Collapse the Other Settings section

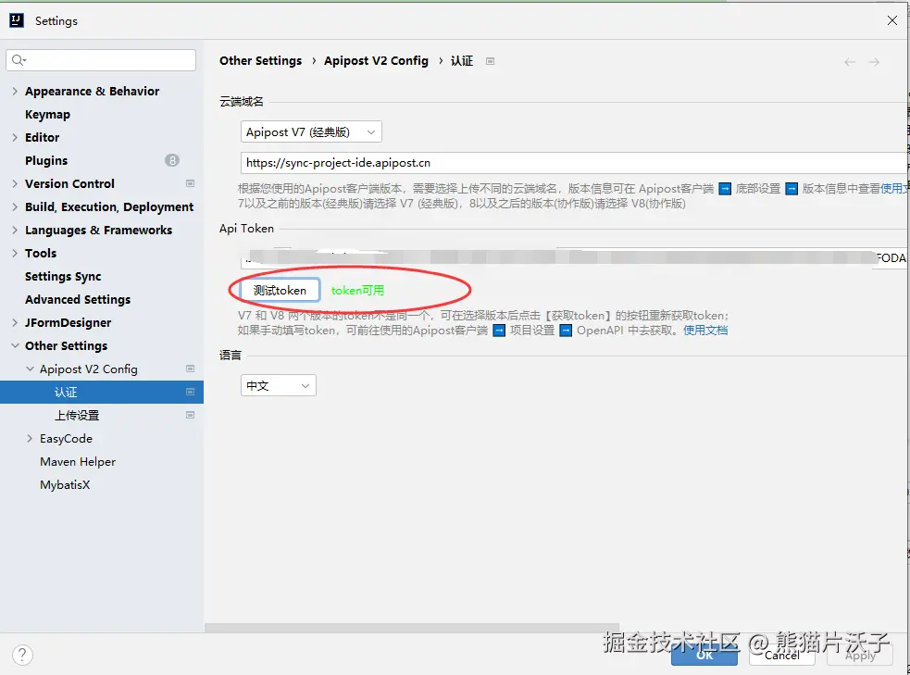pos(15,345)
